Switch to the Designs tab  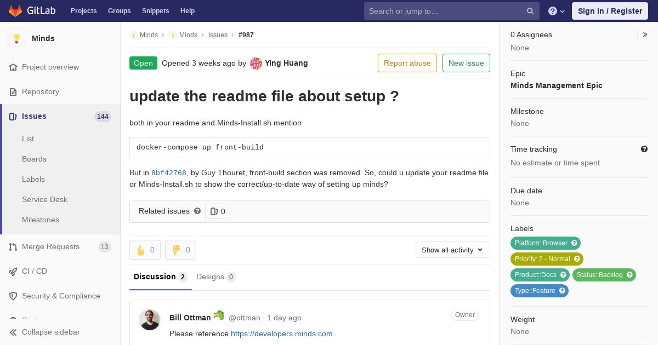(216, 277)
